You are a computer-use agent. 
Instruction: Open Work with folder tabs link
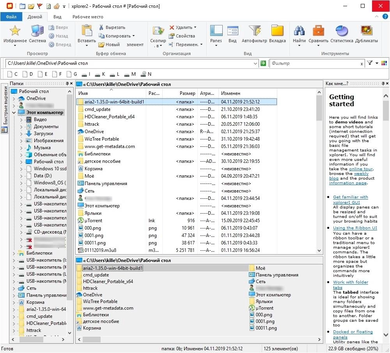(x=351, y=285)
